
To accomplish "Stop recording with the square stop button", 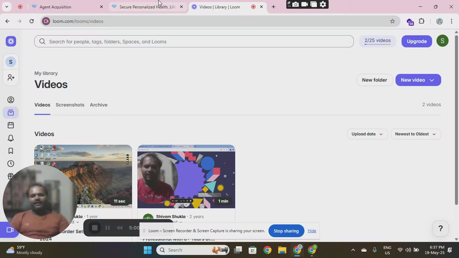I will click(95, 228).
